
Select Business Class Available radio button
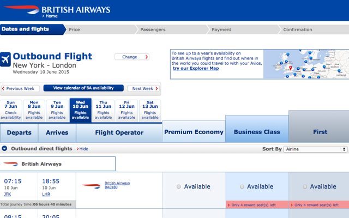pyautogui.click(x=242, y=186)
